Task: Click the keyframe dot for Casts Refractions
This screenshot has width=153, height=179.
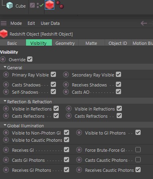Action: pos(69,116)
